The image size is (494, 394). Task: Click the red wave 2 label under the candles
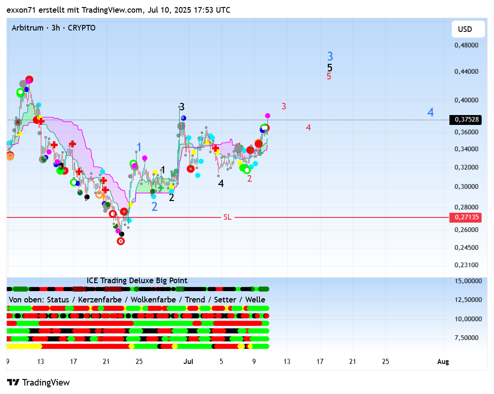(x=250, y=178)
